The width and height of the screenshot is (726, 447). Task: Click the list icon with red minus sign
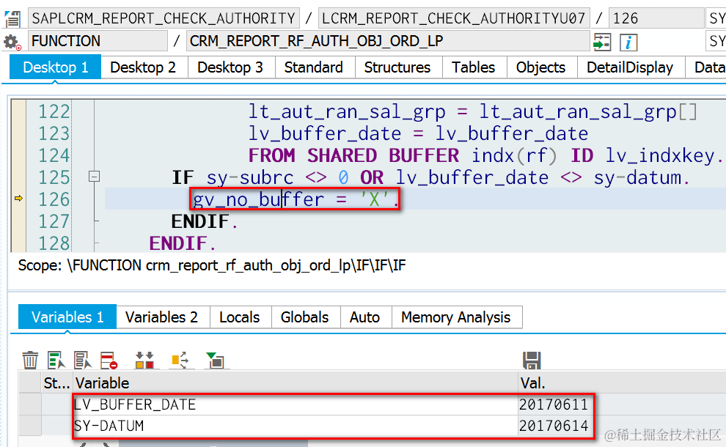[x=109, y=360]
